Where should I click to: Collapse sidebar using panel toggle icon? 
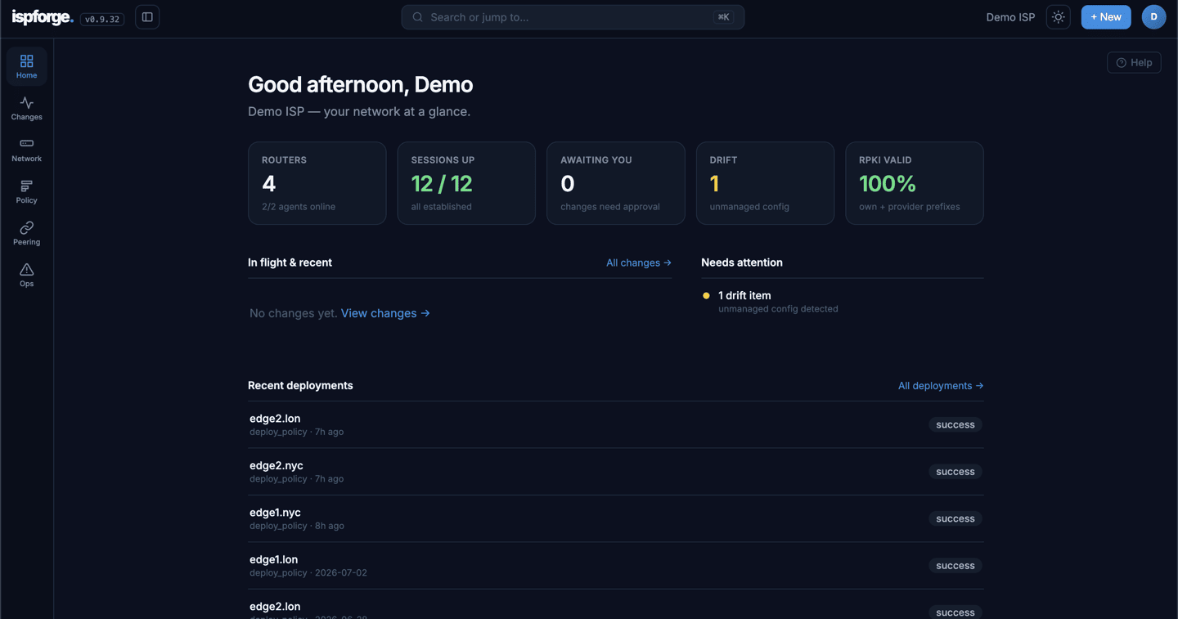[147, 17]
